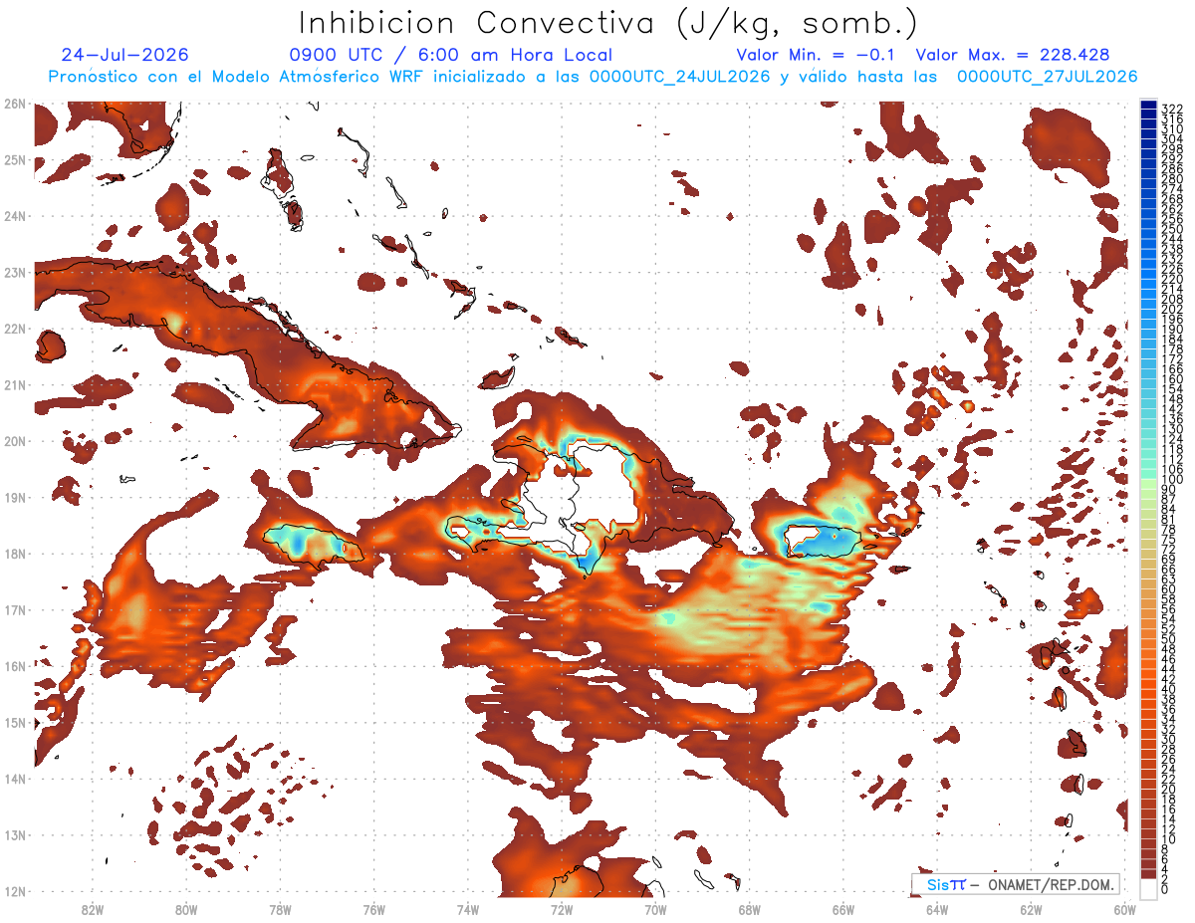Click the title 'Inhibicion Convectiva (J/kg, somb.)'
1195x923 pixels.
tap(606, 23)
